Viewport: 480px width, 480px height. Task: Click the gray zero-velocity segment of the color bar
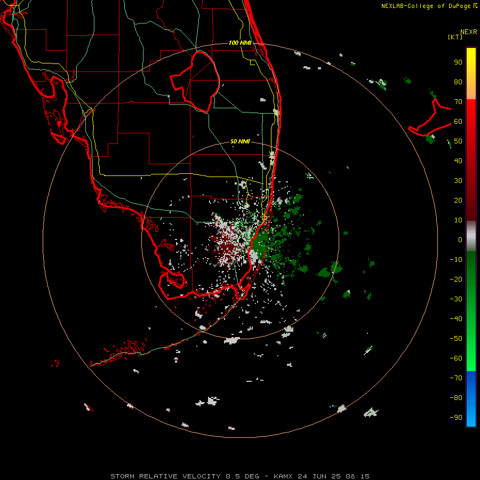point(471,236)
